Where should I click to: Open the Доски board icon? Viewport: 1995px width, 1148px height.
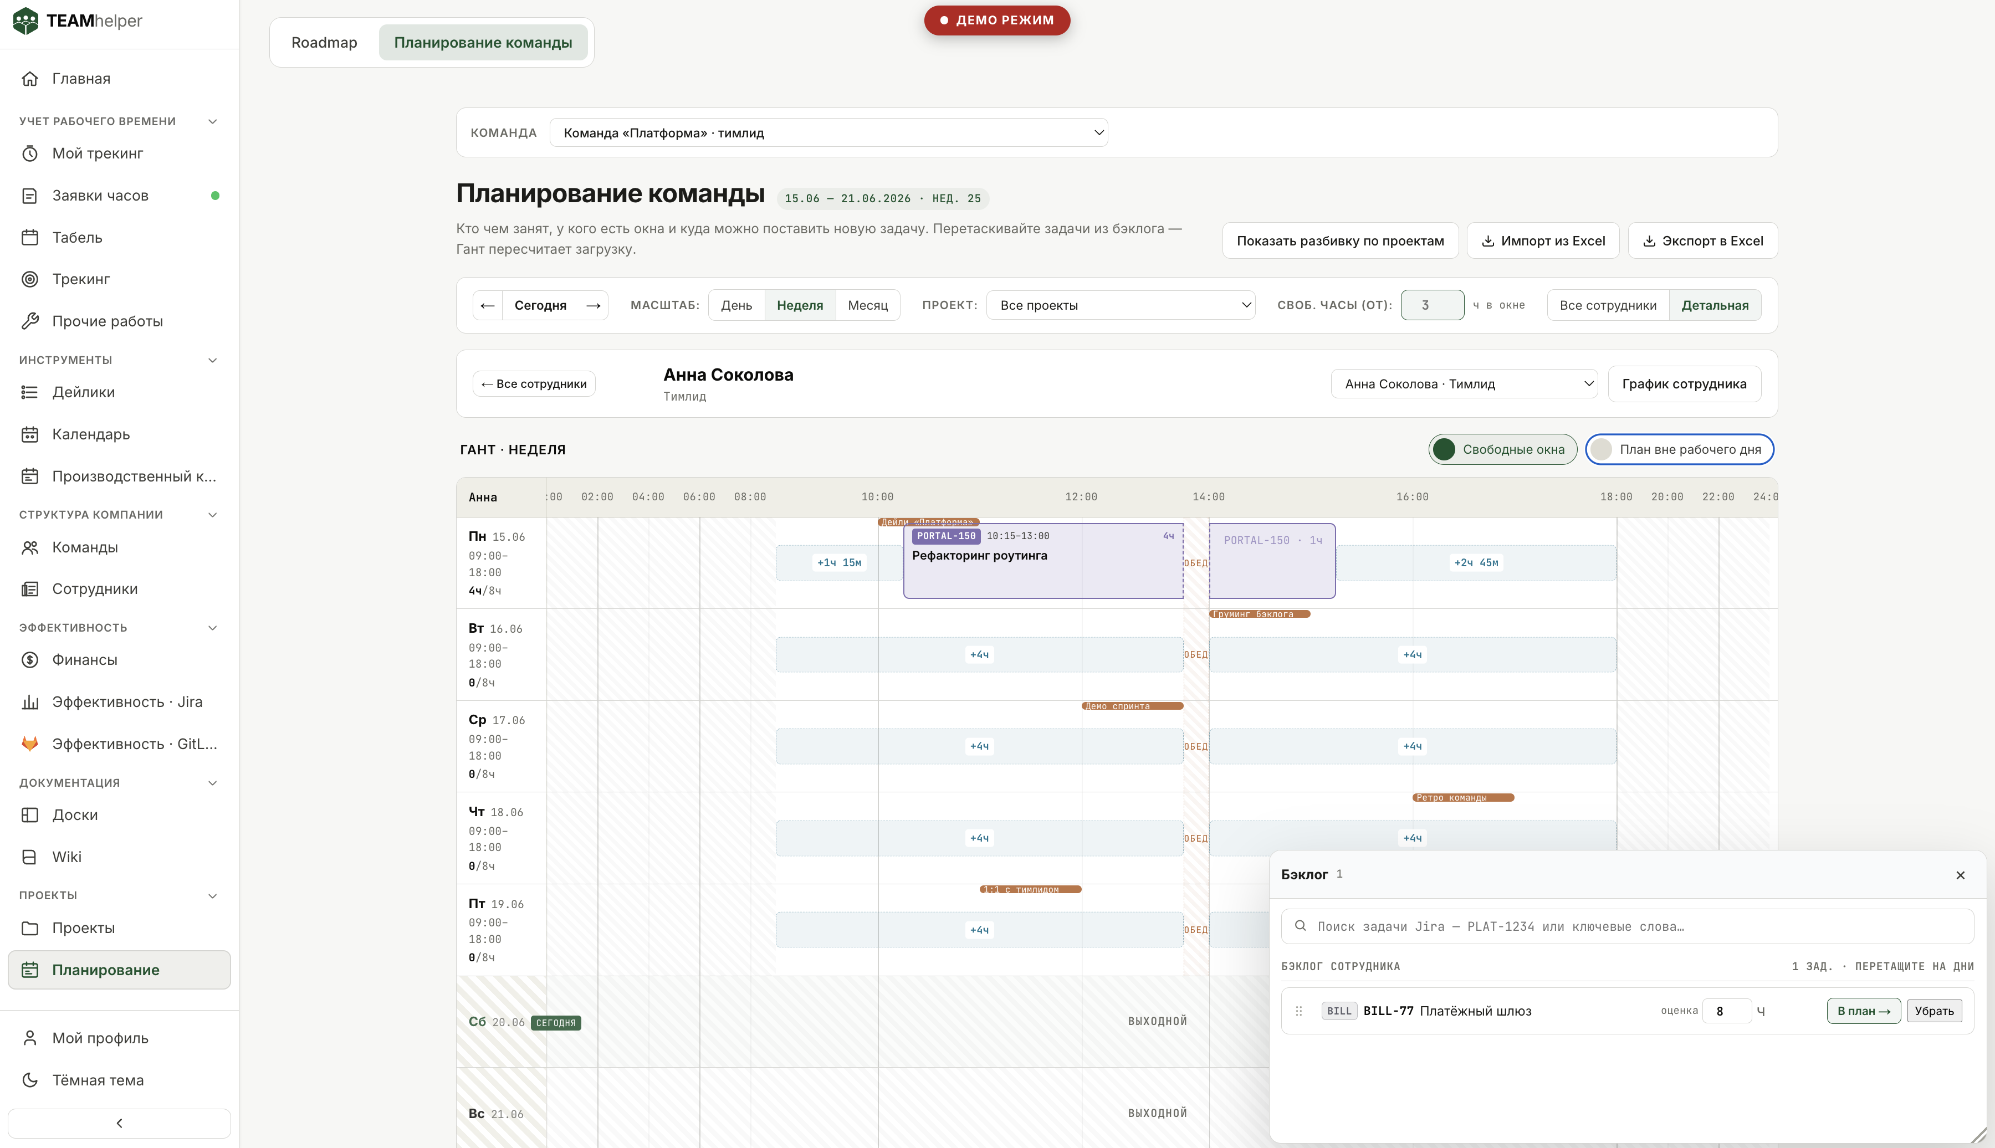pos(30,814)
